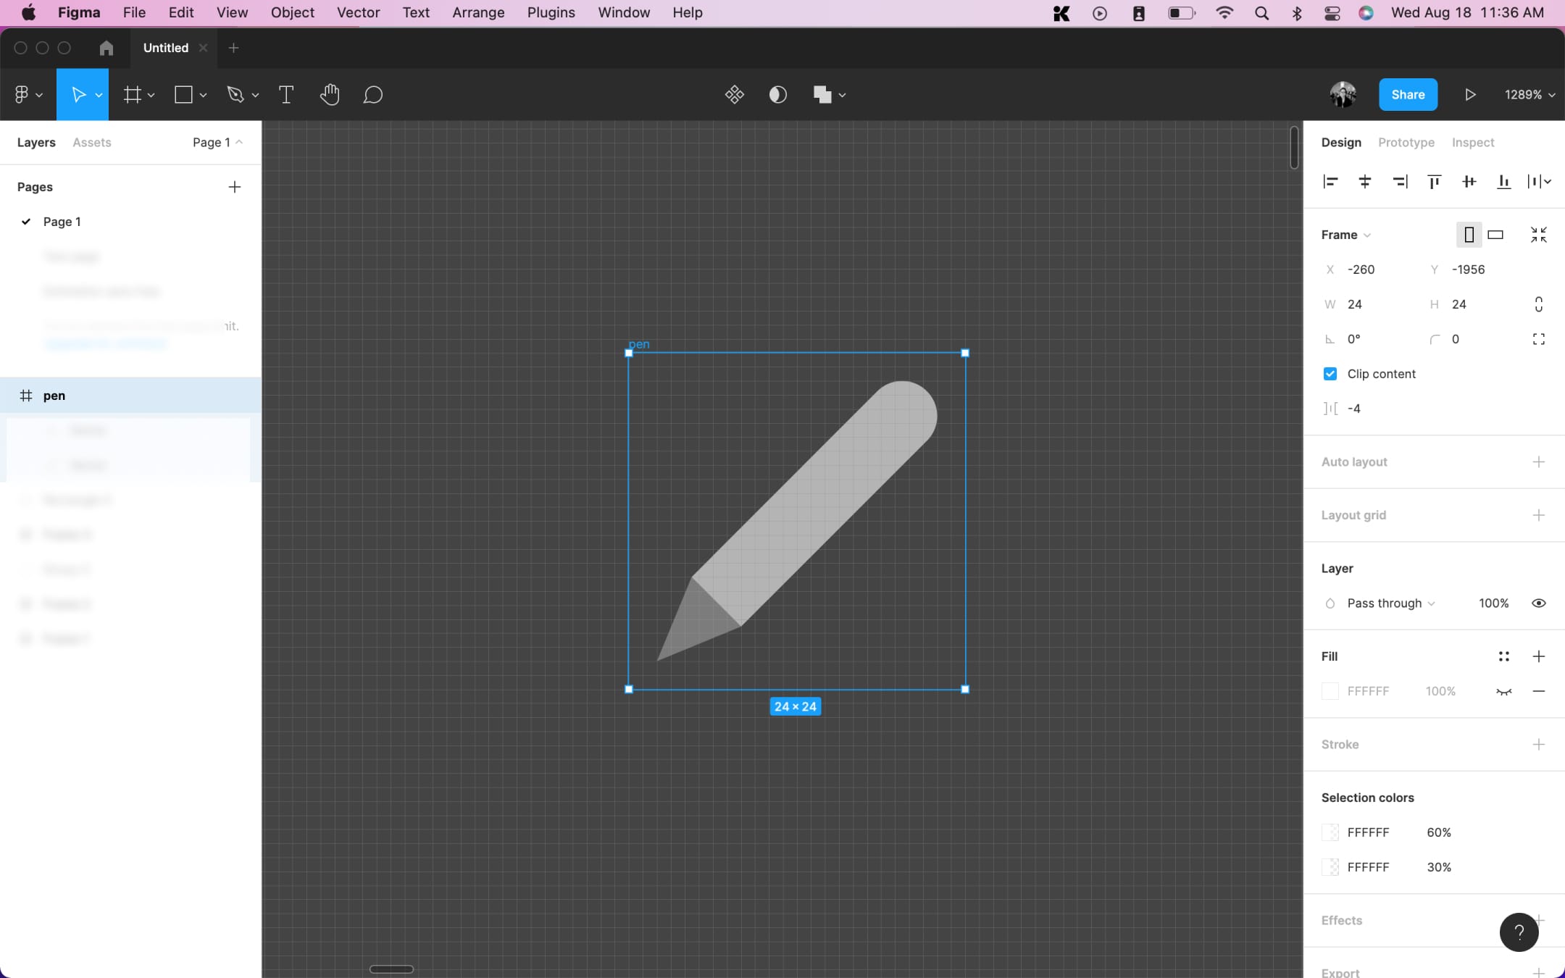Click the Use as mask icon
The height and width of the screenshot is (978, 1565).
coord(778,95)
